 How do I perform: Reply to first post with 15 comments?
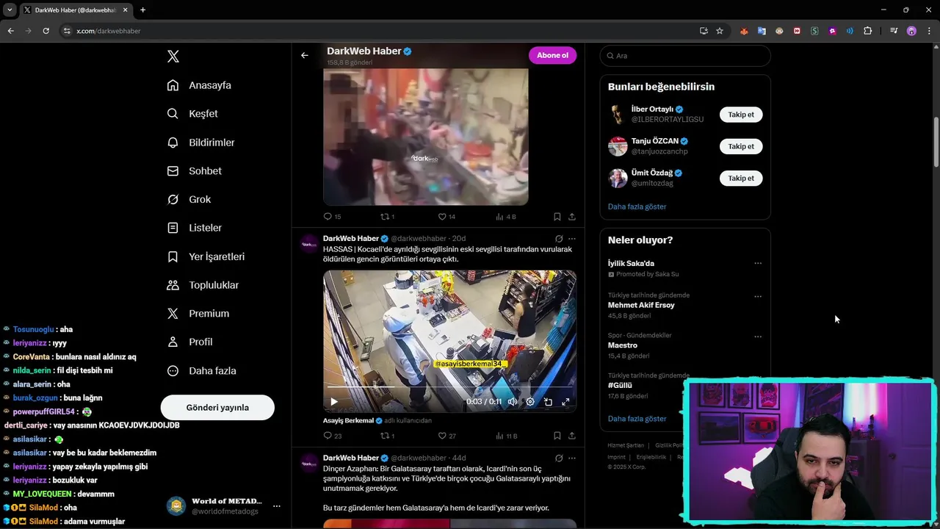click(x=332, y=217)
